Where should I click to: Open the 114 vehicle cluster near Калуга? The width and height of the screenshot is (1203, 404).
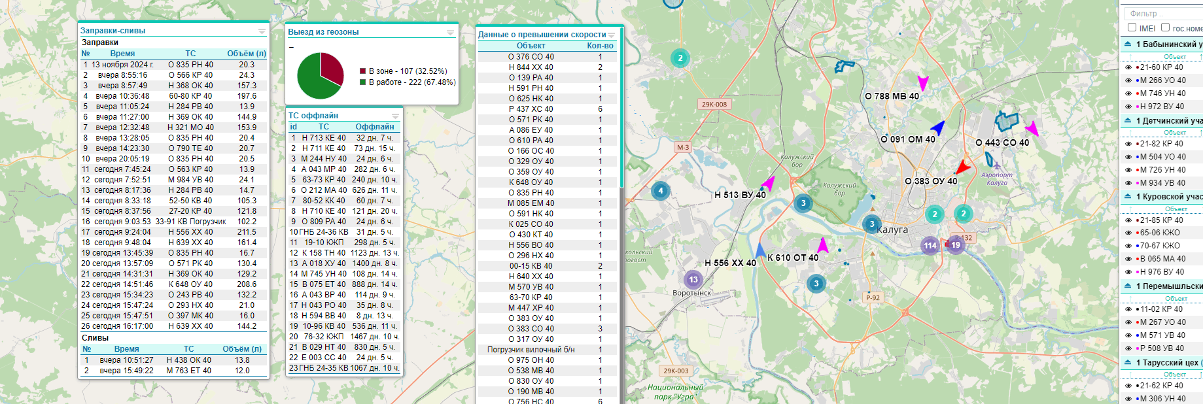point(930,246)
